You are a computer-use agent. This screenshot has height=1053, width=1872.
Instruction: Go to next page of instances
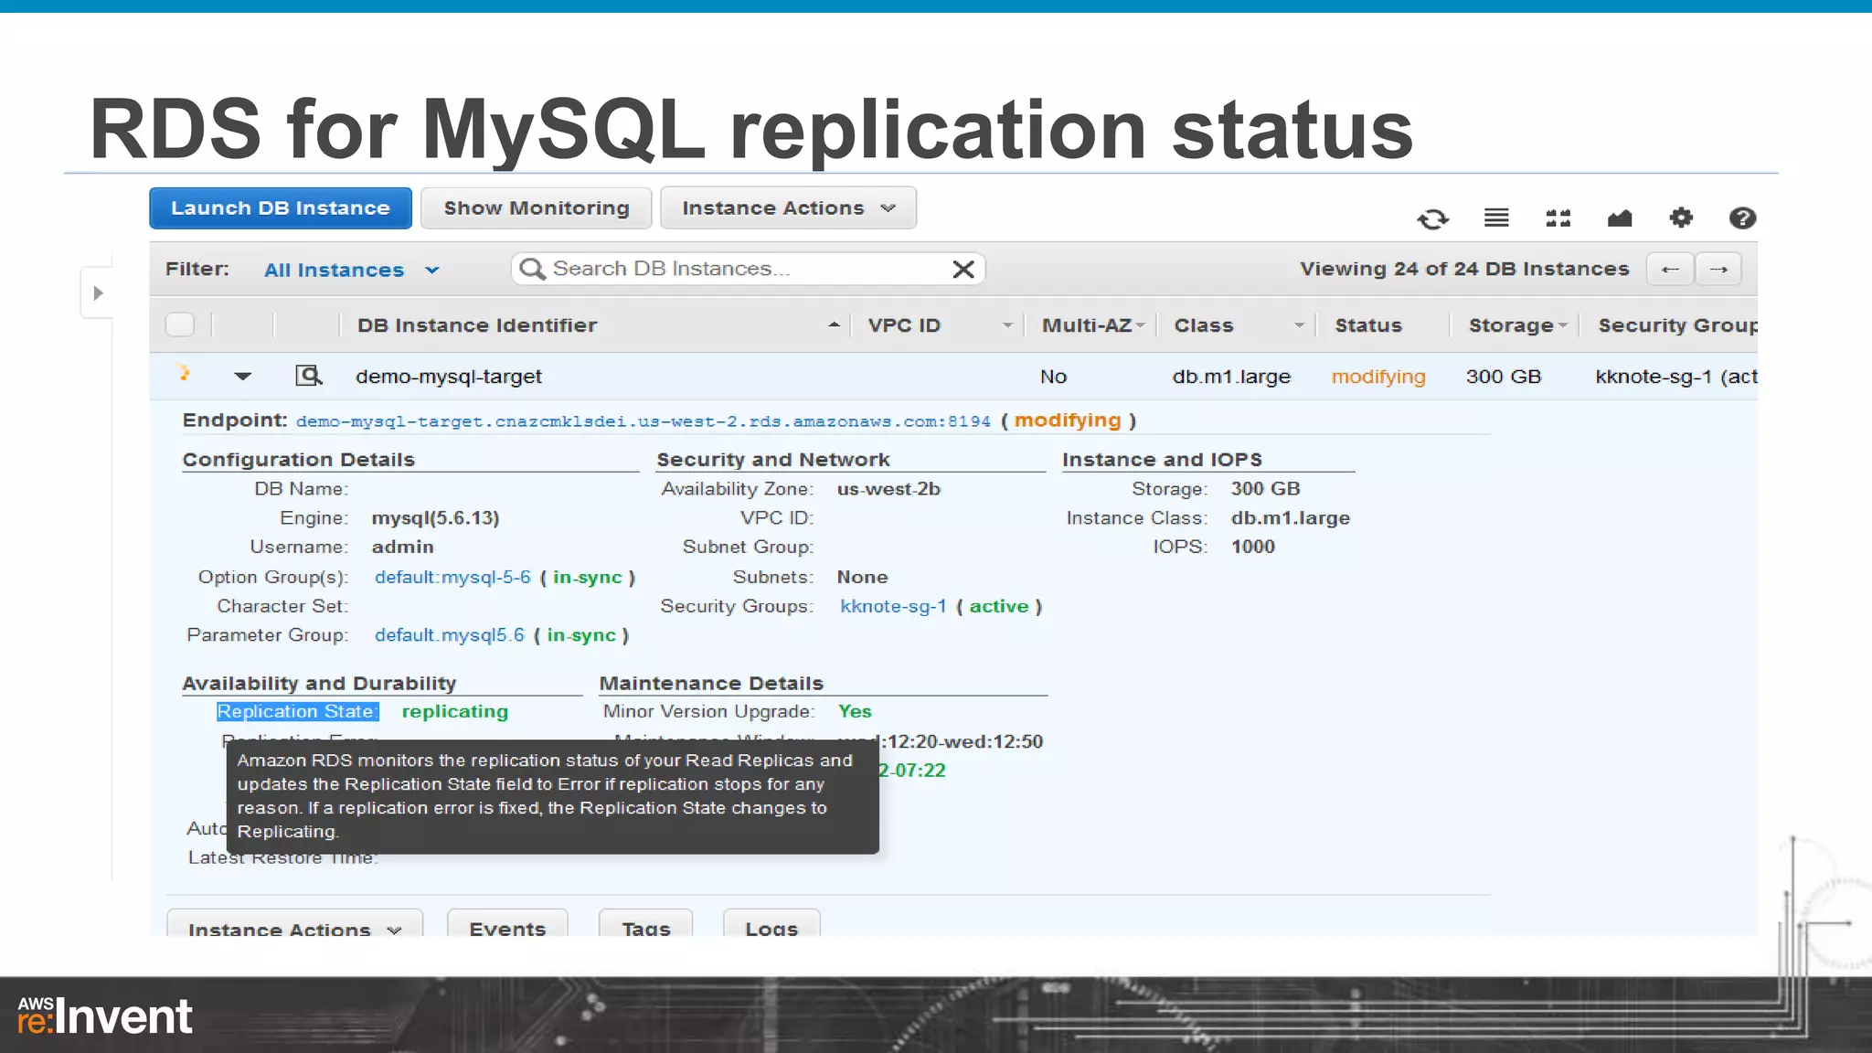1718,269
